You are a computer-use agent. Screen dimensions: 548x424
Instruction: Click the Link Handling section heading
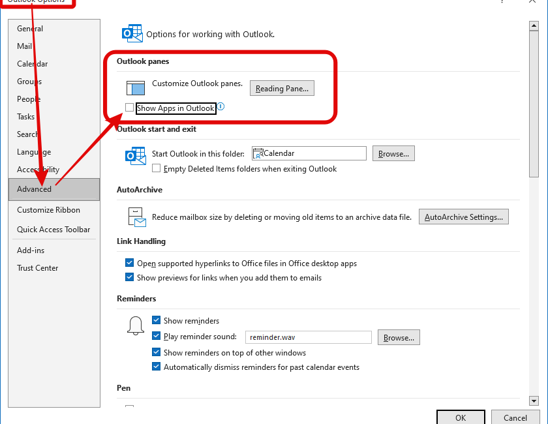(x=141, y=241)
